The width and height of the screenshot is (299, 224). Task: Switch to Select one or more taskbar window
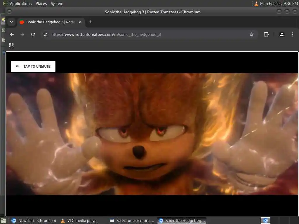pos(132,220)
